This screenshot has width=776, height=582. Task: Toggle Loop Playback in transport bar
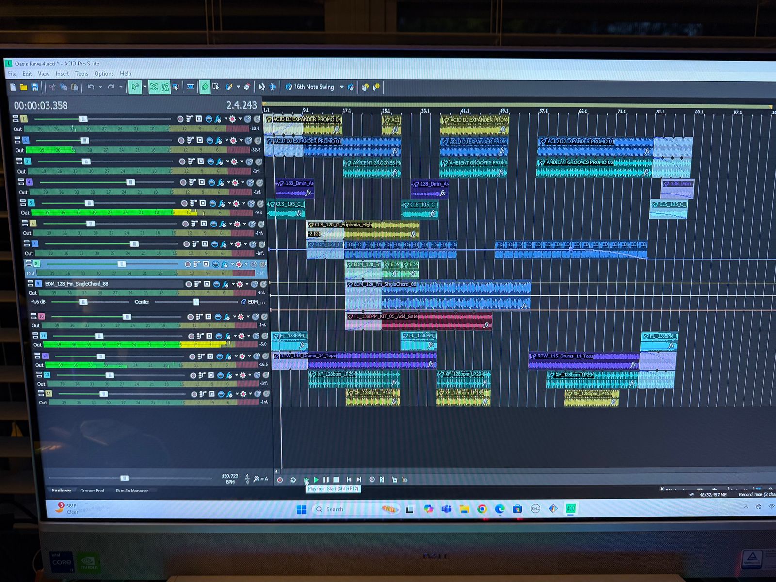[293, 480]
